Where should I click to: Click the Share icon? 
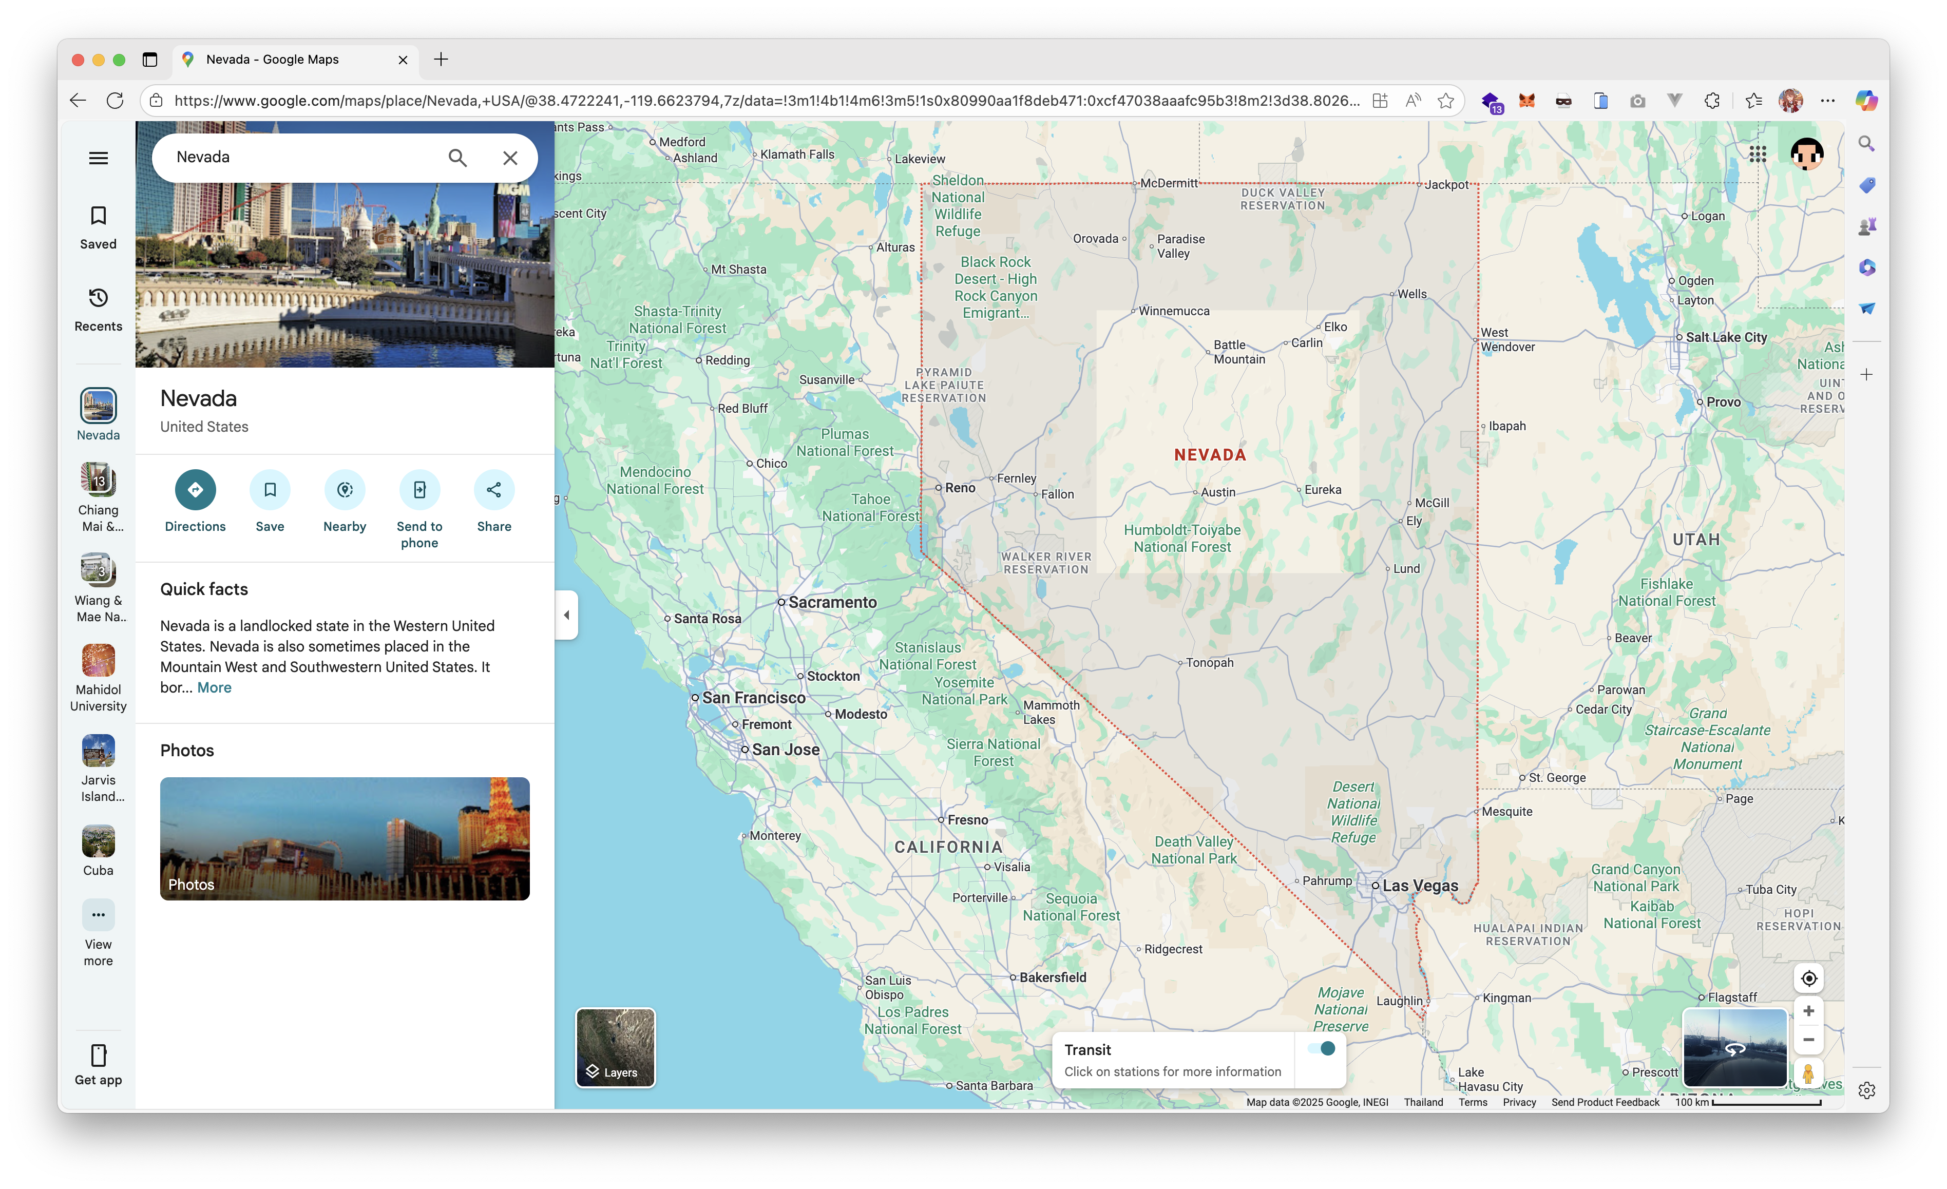point(494,490)
